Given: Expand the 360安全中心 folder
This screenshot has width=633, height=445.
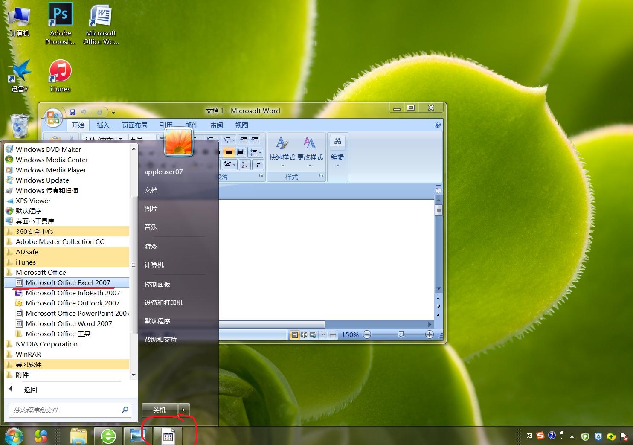Looking at the screenshot, I should 67,231.
